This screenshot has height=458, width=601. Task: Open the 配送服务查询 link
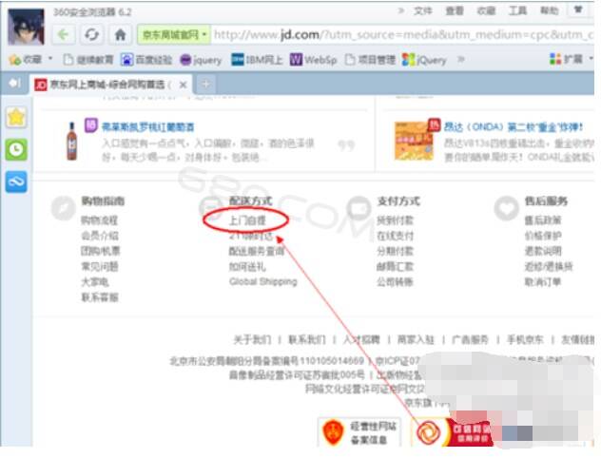coord(257,251)
